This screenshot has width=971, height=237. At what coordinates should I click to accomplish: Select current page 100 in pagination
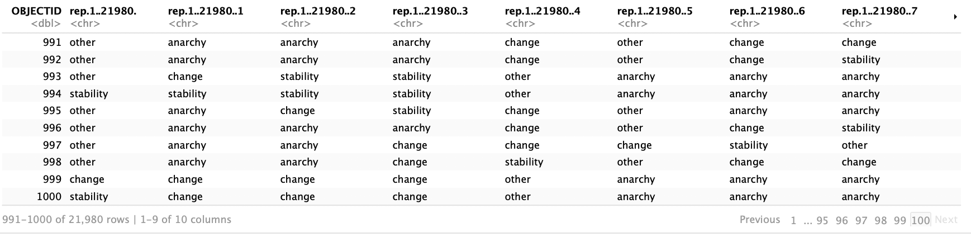pos(920,220)
